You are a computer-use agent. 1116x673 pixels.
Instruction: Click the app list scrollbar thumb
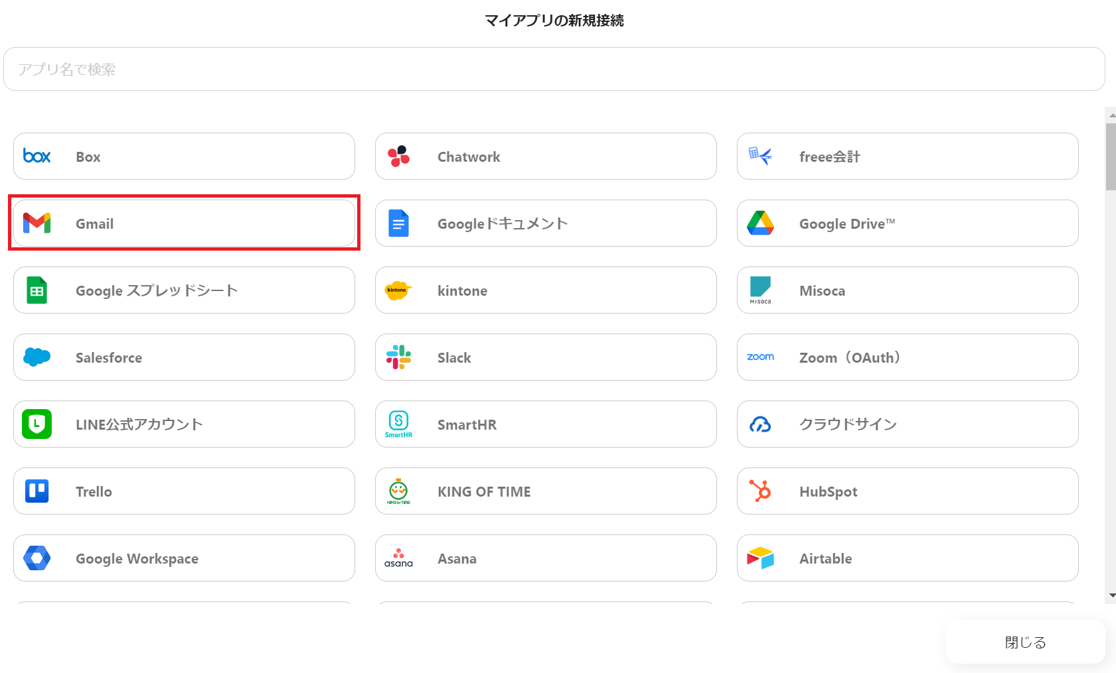pos(1111,156)
